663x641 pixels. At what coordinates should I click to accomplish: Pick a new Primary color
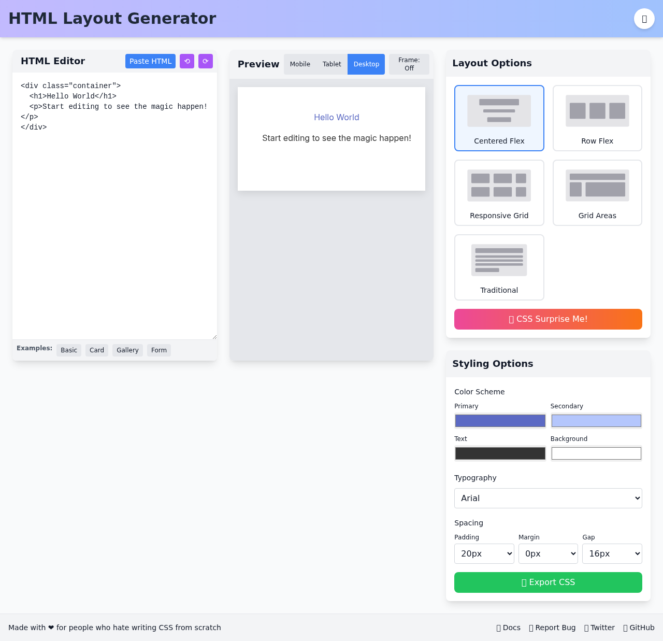pos(500,421)
